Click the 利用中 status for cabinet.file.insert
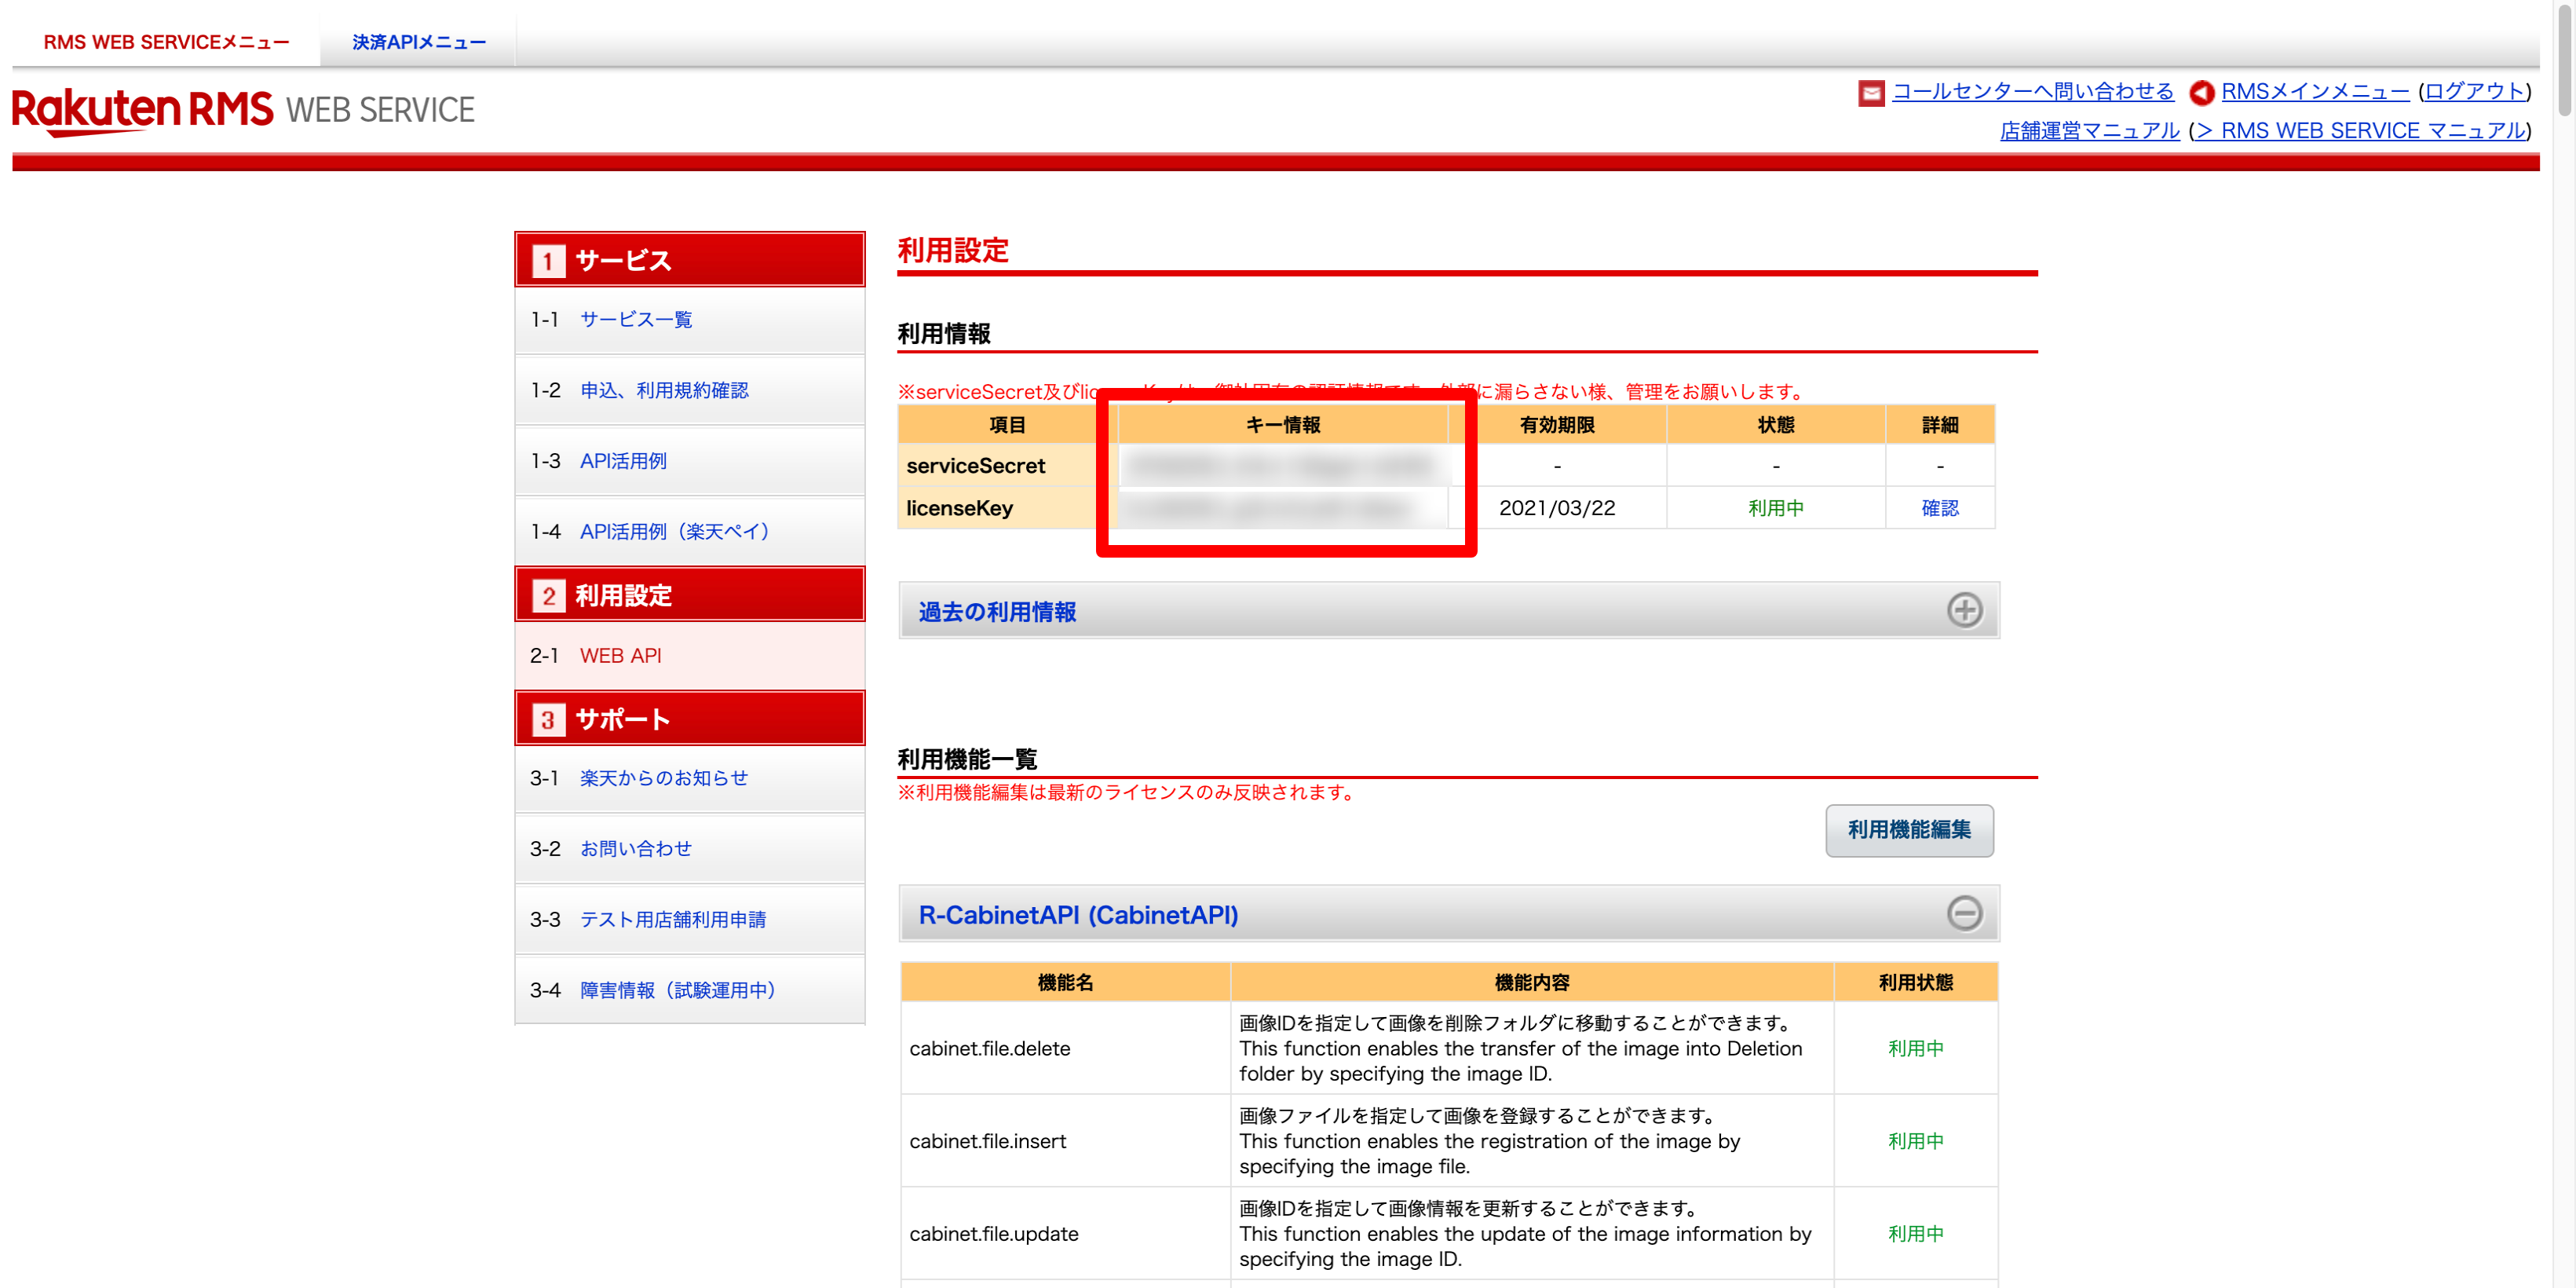This screenshot has width=2576, height=1288. tap(1915, 1141)
